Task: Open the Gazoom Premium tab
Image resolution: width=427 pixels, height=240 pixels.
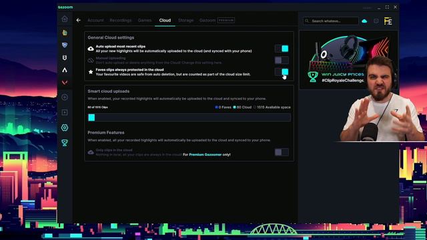Action: 217,21
